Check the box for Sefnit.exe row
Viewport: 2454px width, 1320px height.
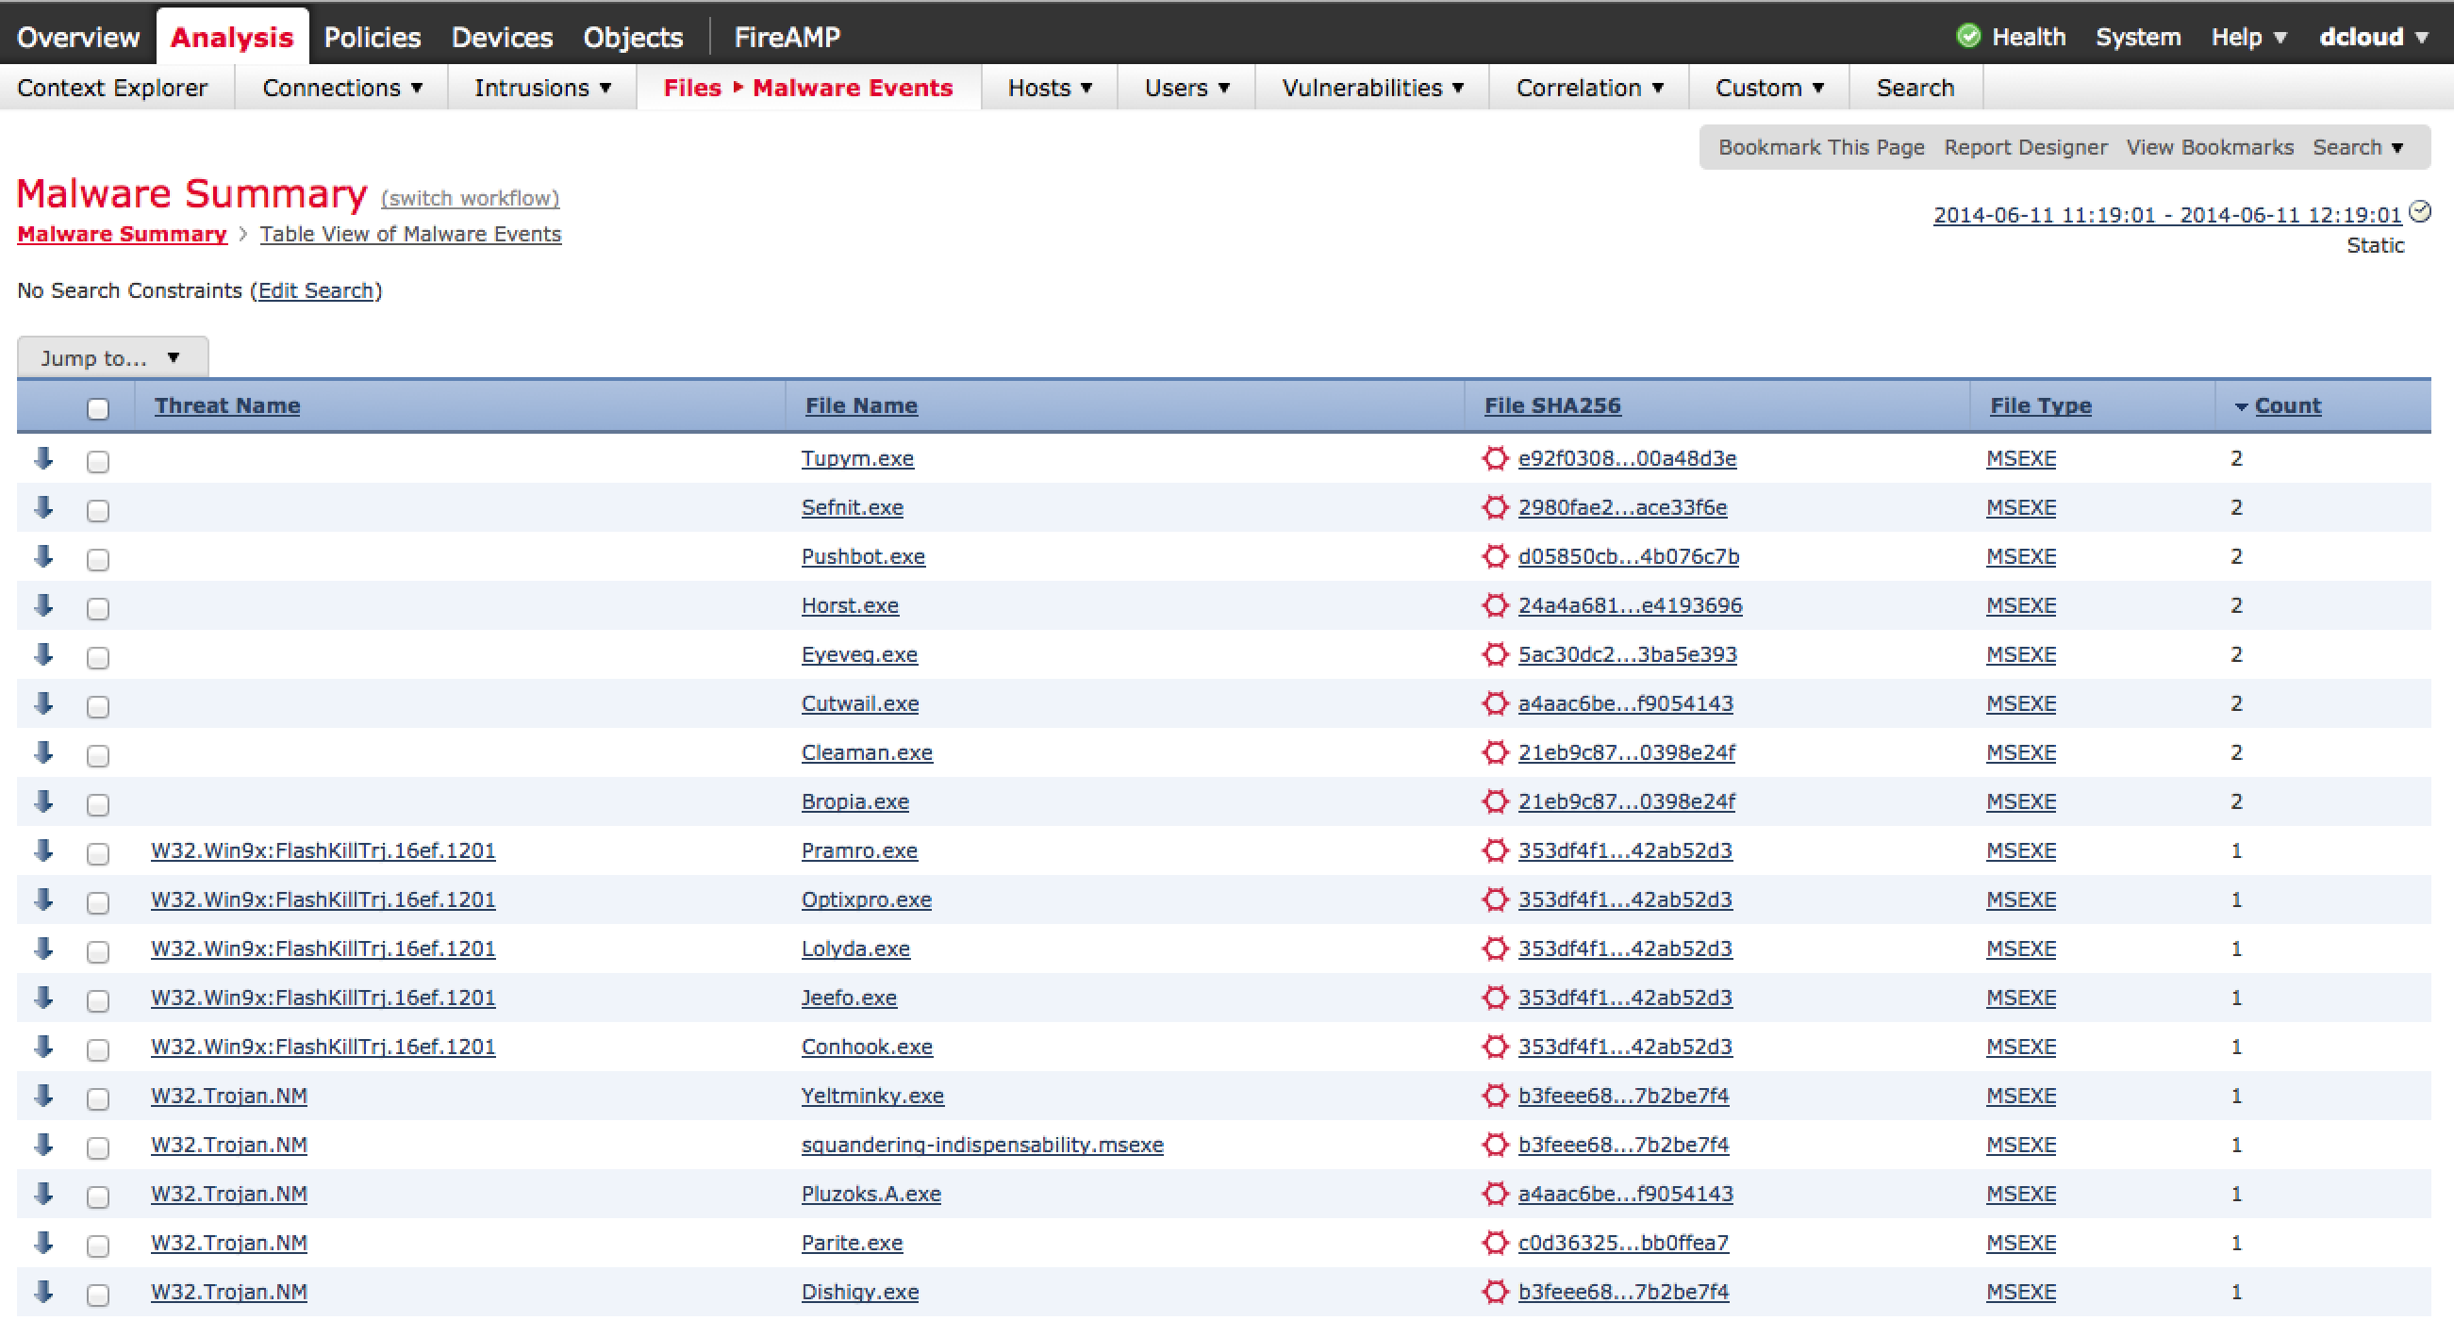pos(98,510)
